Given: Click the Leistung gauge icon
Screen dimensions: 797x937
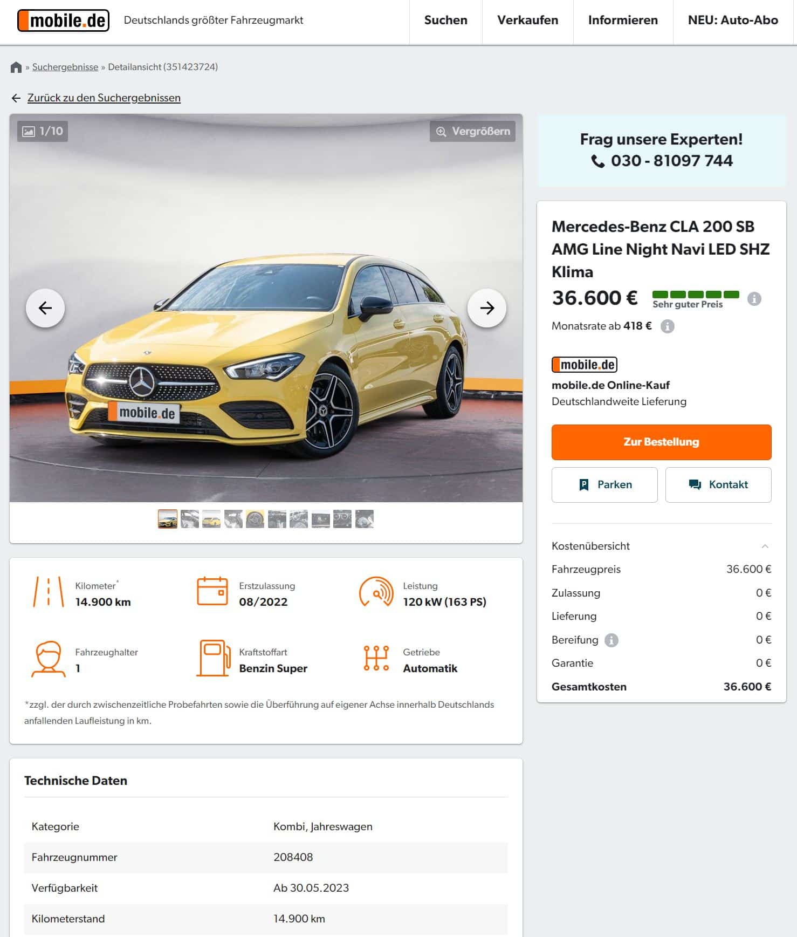Looking at the screenshot, I should pos(376,591).
